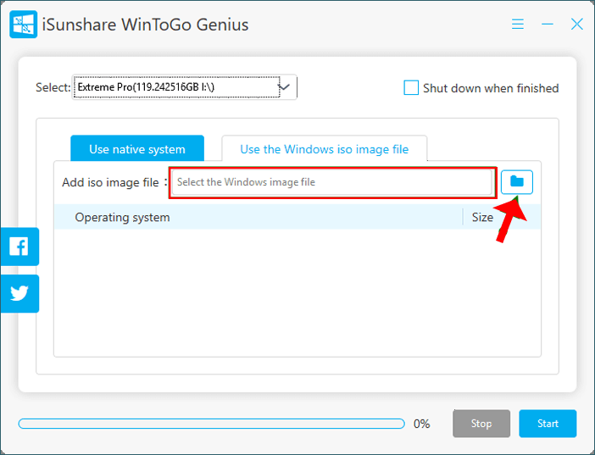This screenshot has height=455, width=595.
Task: Click the iSunshare WinToGo Genius logo icon
Action: pyautogui.click(x=24, y=25)
